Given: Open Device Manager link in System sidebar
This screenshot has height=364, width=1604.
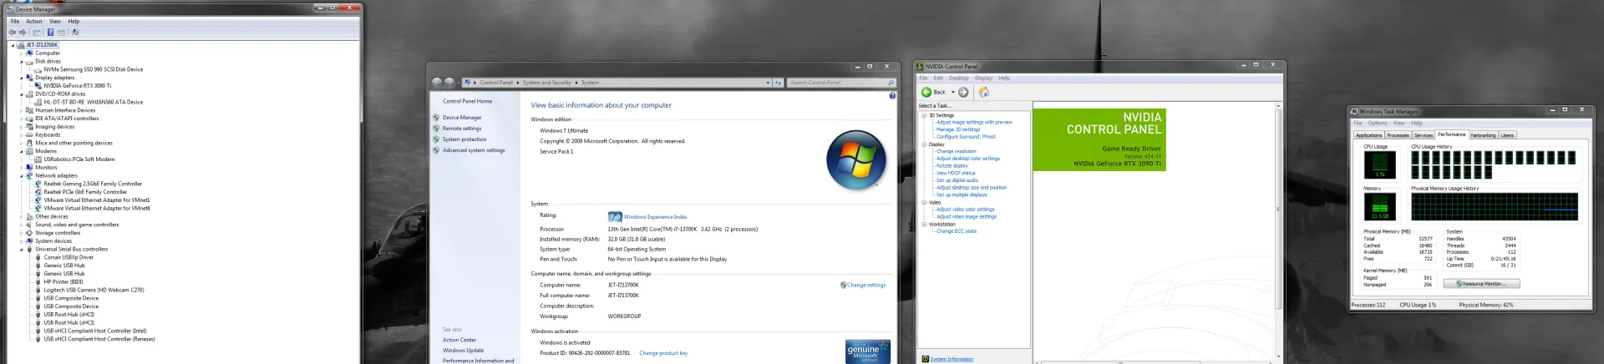Looking at the screenshot, I should 462,118.
